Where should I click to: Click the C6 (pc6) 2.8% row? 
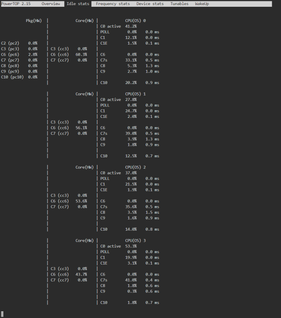(19, 55)
